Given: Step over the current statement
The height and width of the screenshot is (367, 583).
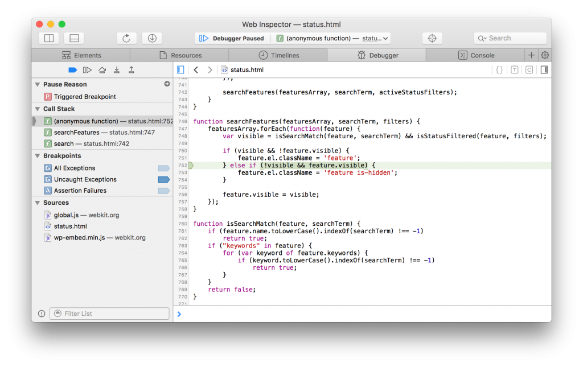Looking at the screenshot, I should 102,69.
